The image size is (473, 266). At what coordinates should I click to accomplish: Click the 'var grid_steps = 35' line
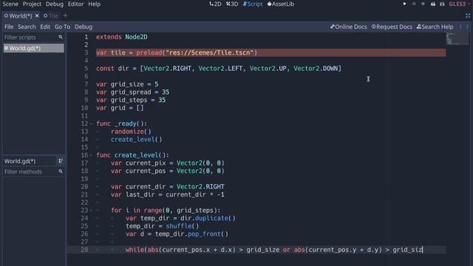tap(131, 100)
